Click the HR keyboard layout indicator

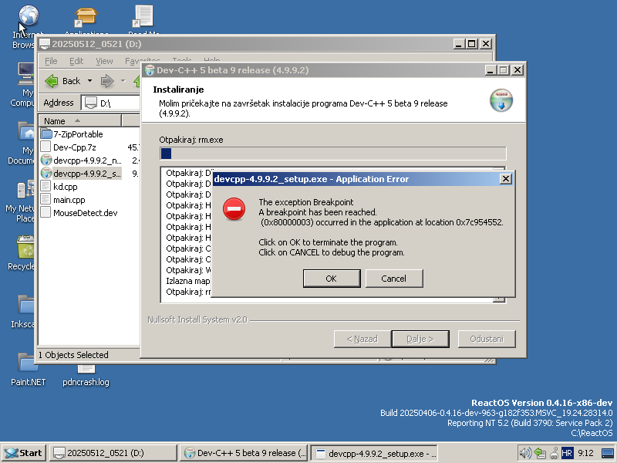tap(567, 453)
